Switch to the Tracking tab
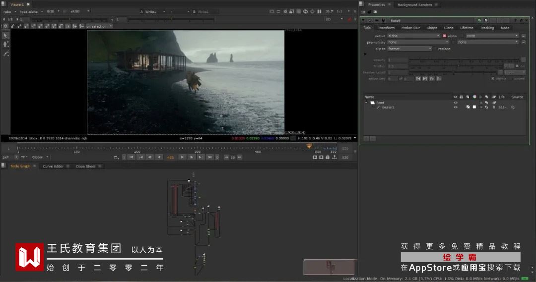This screenshot has width=536, height=282. coord(487,28)
